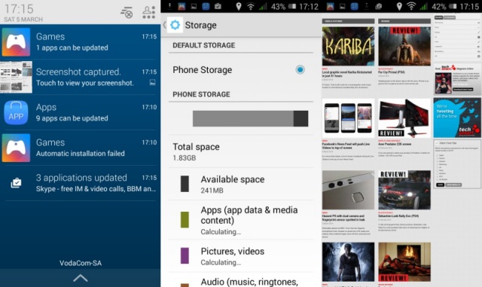482x287 pixels.
Task: Open Sebastien Loeb Rally review thumbnail
Action: tap(404, 190)
